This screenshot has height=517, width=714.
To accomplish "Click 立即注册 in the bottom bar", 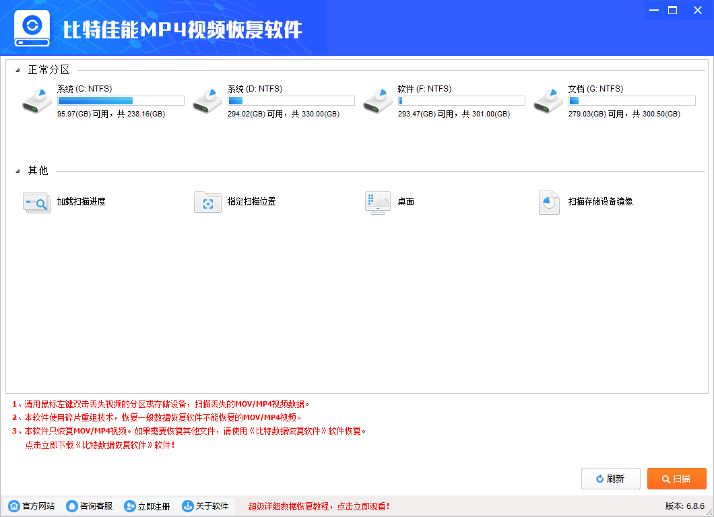I will click(147, 506).
